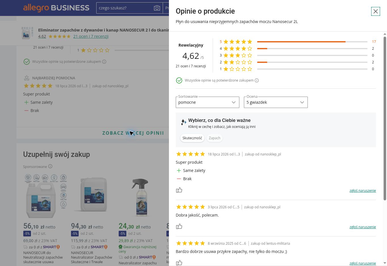Search by image using the camera icon
This screenshot has height=266, width=387.
click(x=157, y=8)
